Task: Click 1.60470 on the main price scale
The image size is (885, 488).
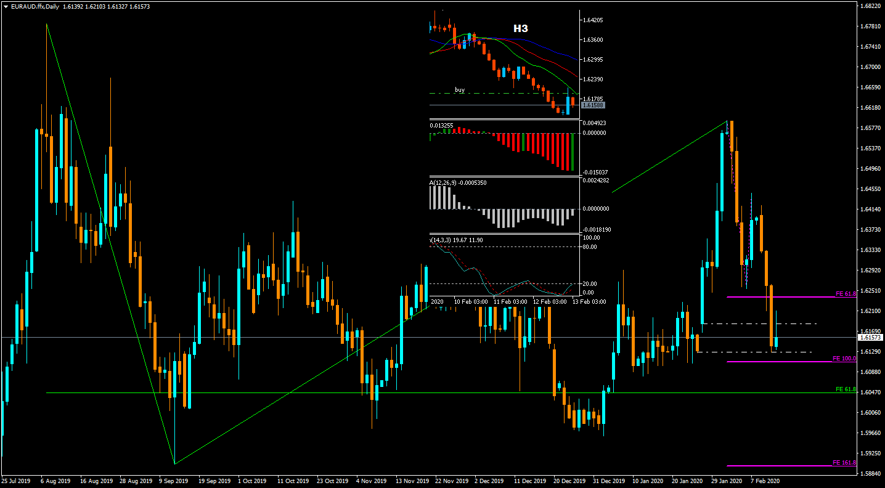Action: (x=870, y=392)
